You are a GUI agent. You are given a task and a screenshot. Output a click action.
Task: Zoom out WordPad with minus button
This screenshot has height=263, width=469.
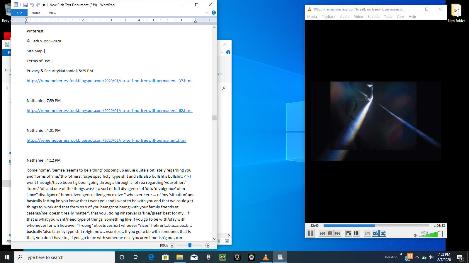(x=172, y=245)
